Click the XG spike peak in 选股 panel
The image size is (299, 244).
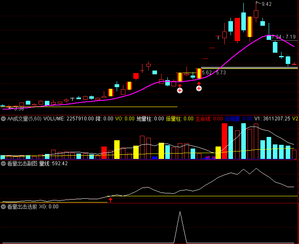point(180,212)
